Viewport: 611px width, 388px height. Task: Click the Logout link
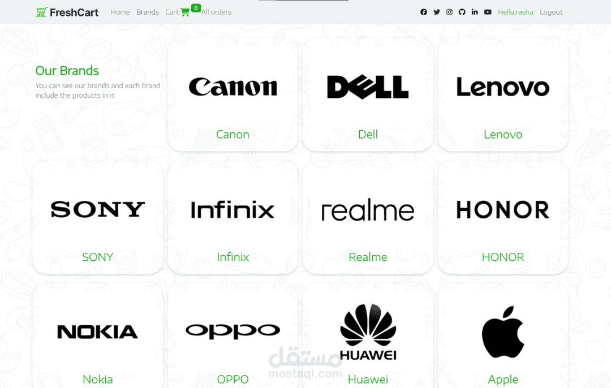coord(551,12)
